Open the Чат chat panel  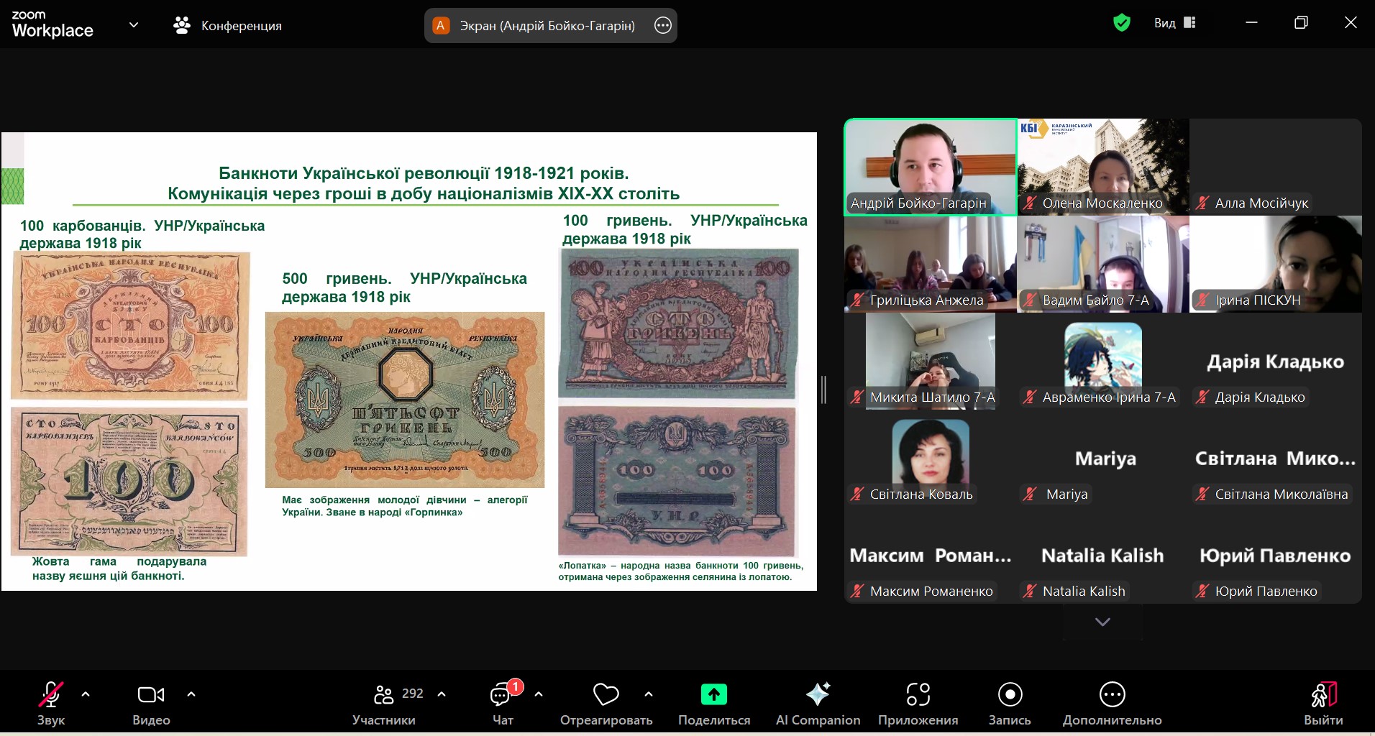coord(502,703)
